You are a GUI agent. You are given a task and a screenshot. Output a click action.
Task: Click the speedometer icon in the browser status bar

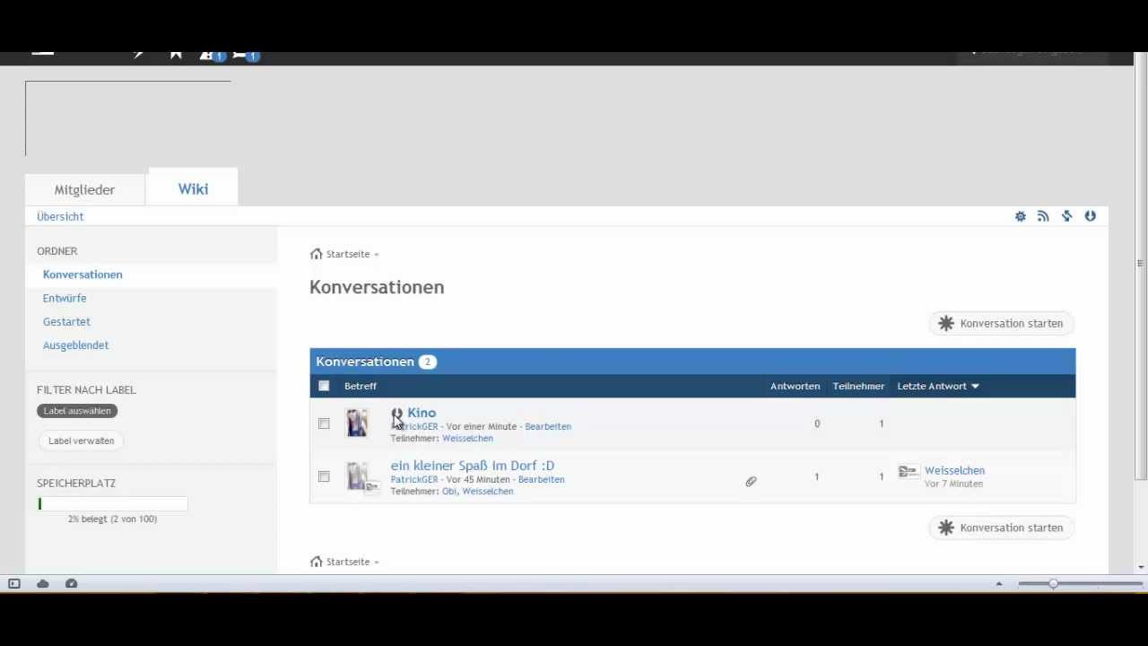click(72, 584)
